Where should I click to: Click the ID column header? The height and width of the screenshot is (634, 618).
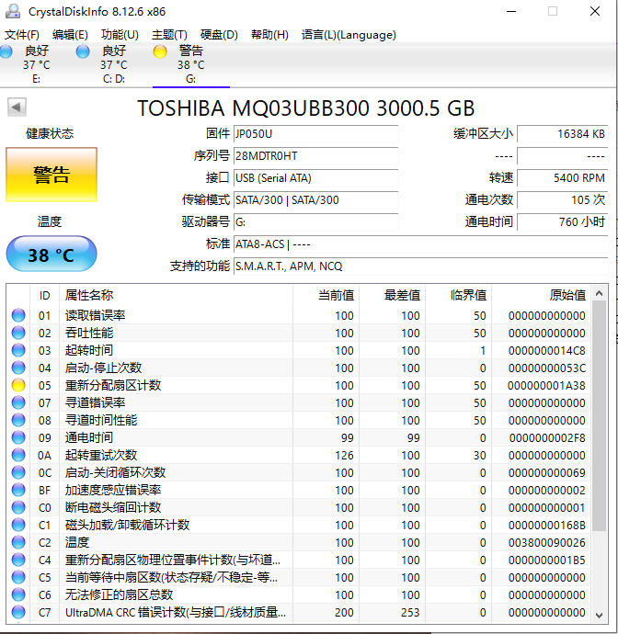[44, 295]
